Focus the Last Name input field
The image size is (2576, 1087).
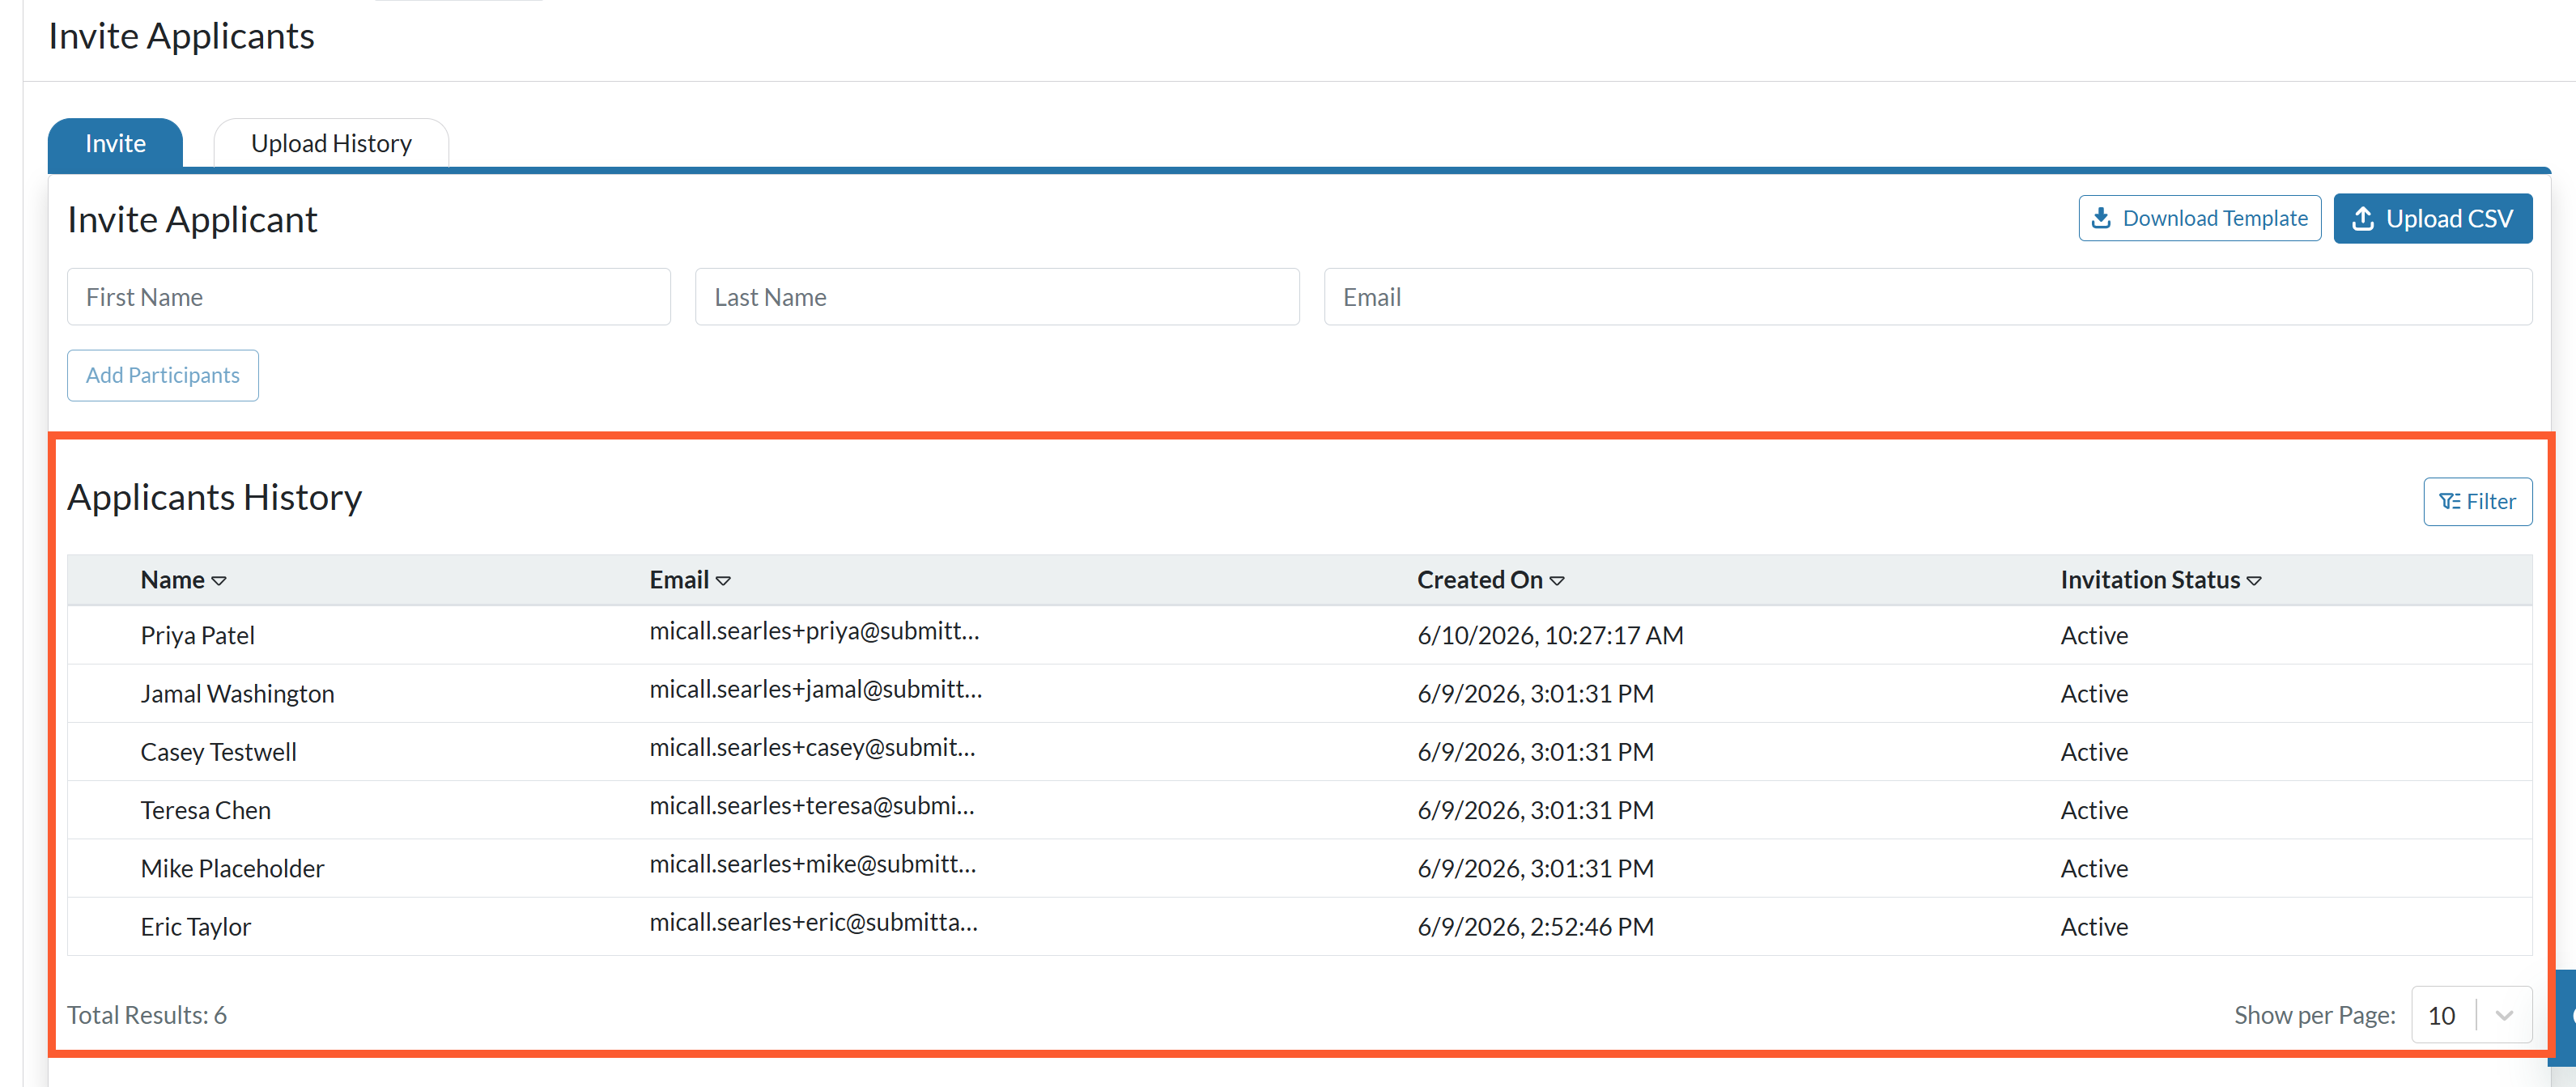click(997, 297)
